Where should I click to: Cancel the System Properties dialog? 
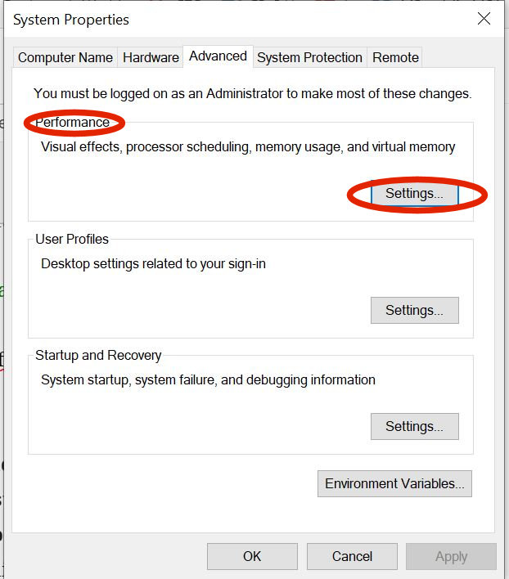[352, 556]
